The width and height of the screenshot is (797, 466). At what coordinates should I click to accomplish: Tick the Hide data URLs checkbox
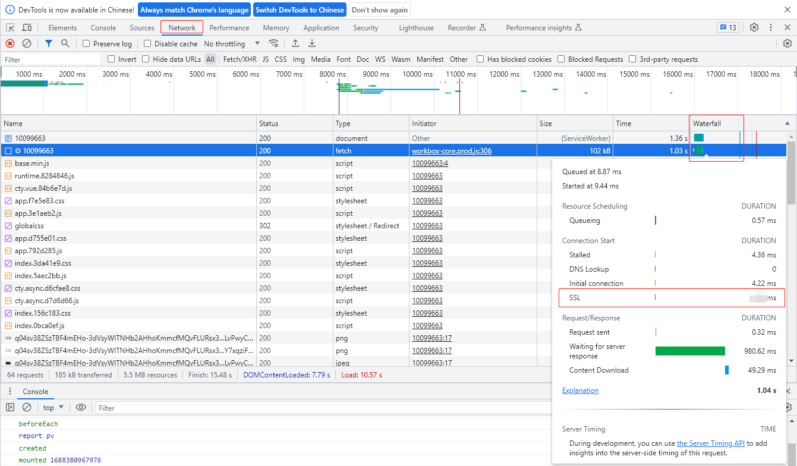146,59
